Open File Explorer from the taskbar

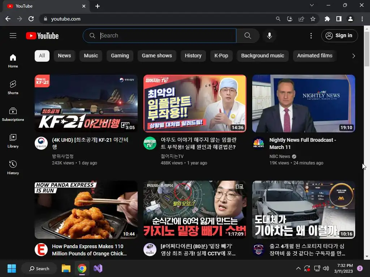point(66,268)
